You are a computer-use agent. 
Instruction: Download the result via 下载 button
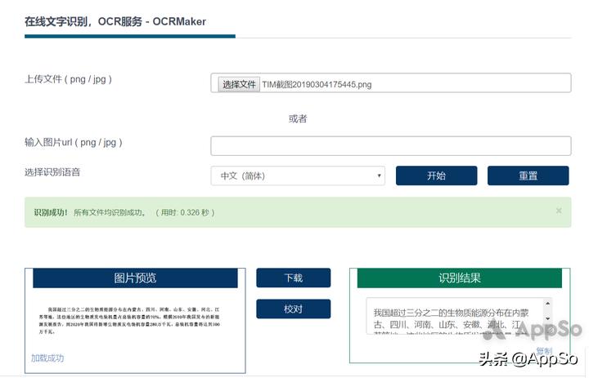(294, 278)
